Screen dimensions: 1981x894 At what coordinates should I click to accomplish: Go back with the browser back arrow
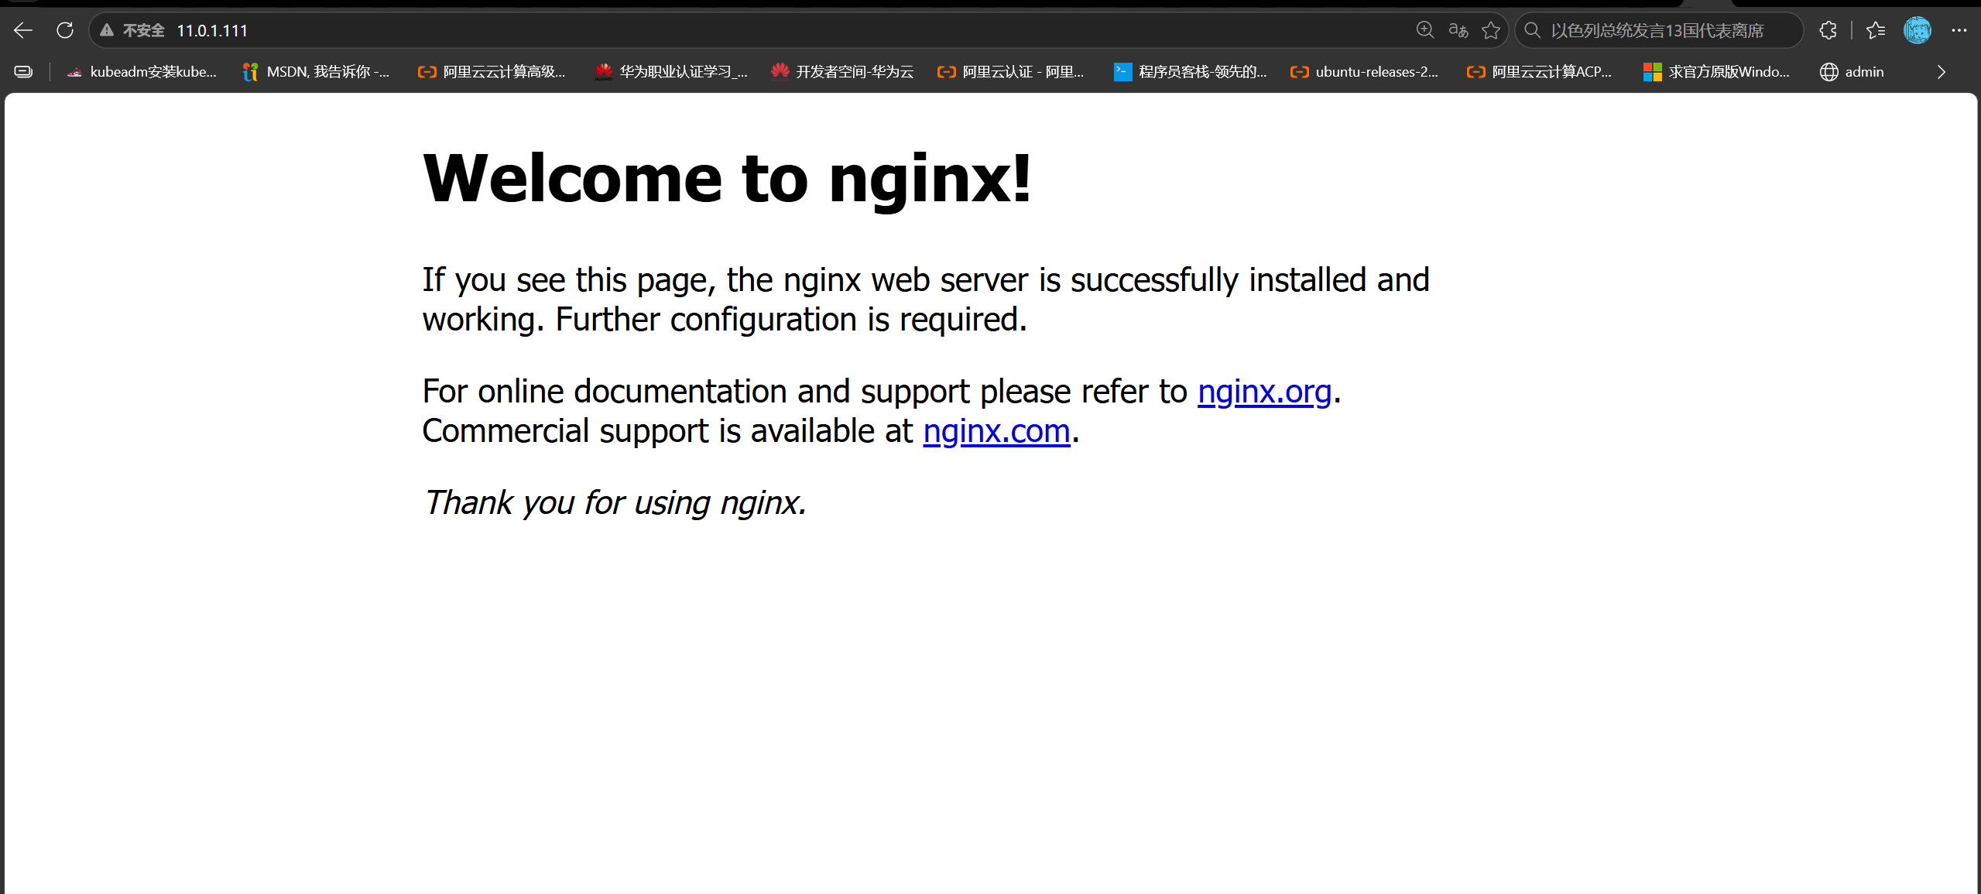point(23,30)
